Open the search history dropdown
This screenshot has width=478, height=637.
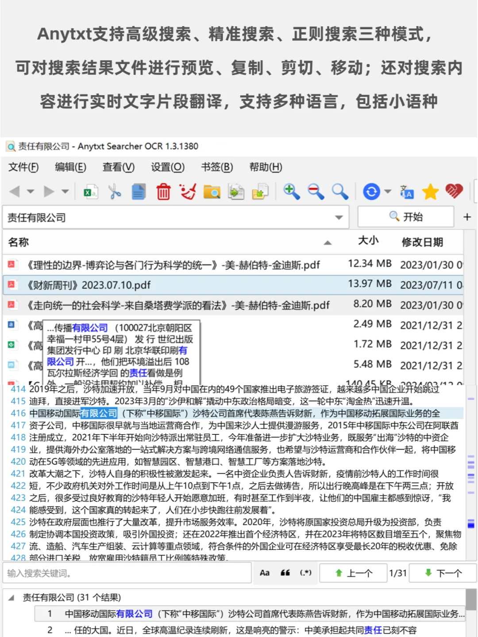click(339, 217)
